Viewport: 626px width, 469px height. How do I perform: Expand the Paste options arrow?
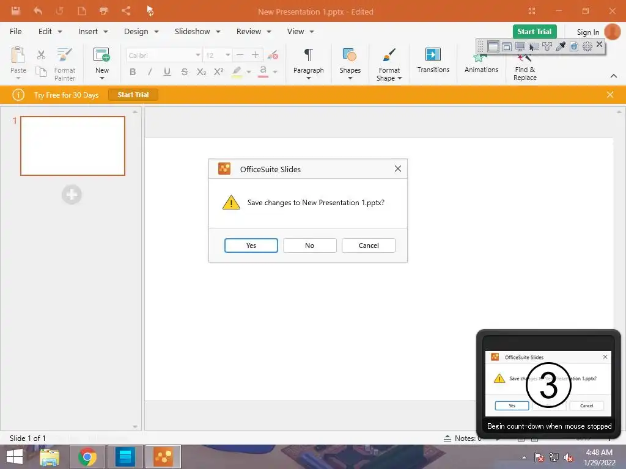pos(18,78)
